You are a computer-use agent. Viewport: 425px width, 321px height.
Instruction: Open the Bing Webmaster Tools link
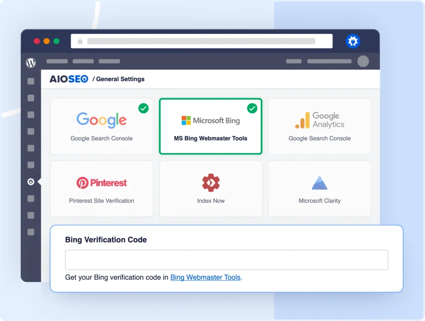tap(205, 278)
